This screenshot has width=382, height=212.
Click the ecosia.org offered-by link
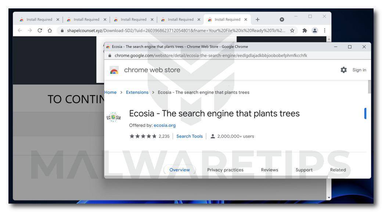point(165,125)
